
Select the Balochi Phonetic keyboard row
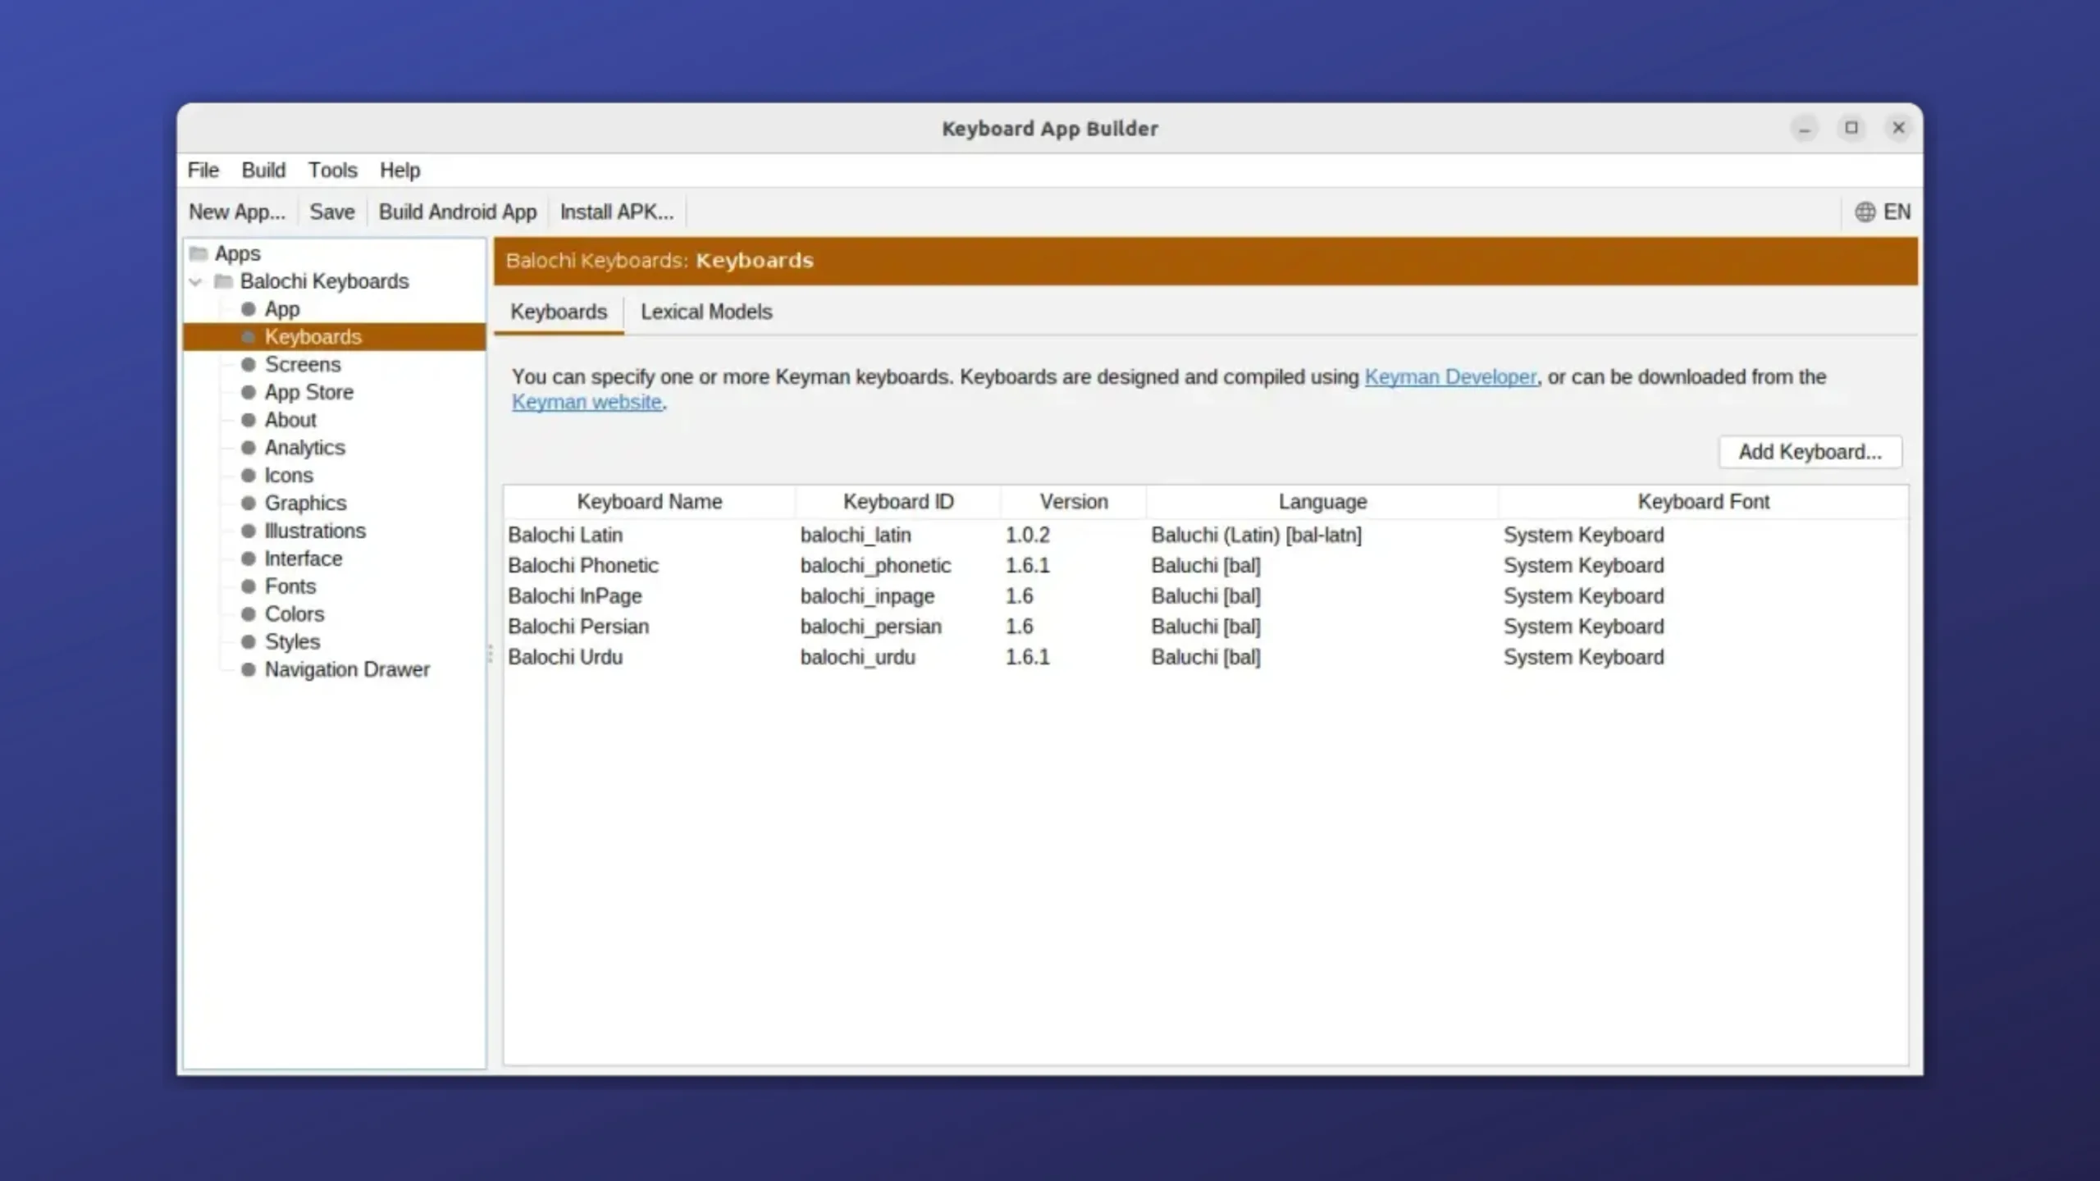click(1206, 565)
